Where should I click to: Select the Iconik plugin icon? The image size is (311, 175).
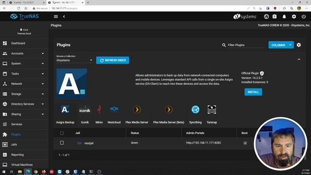[85, 109]
